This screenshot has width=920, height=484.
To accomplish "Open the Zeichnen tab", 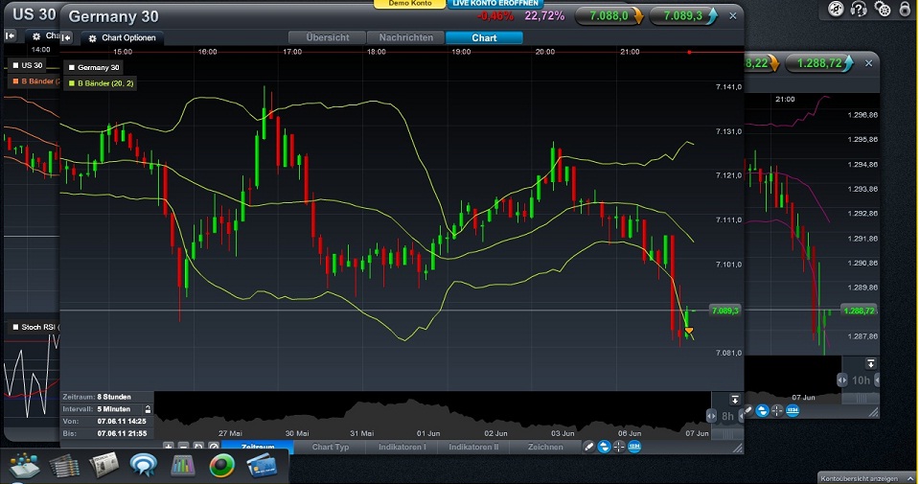I will 545,447.
